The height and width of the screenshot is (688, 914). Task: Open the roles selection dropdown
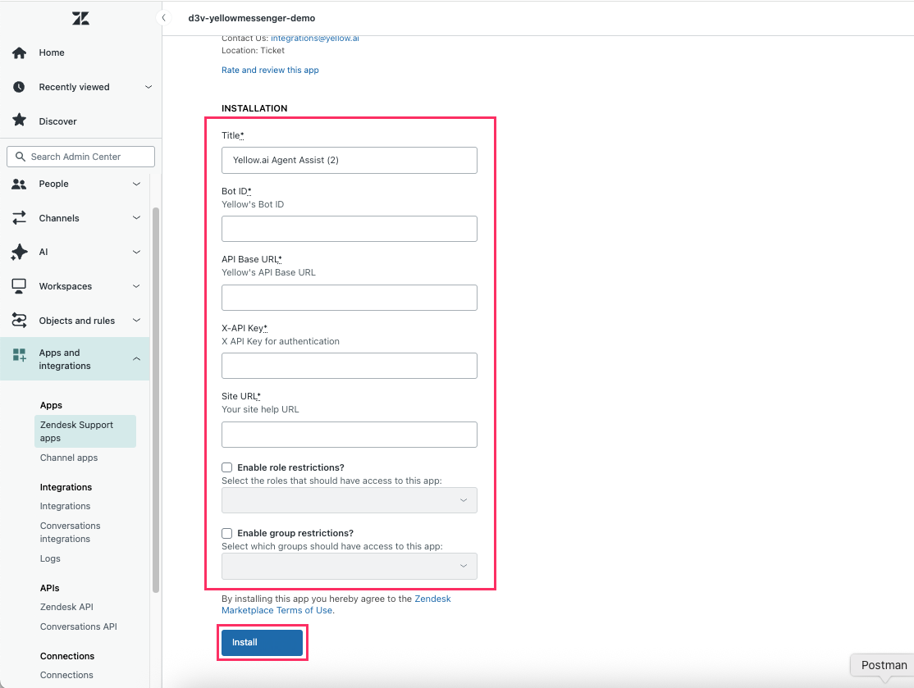(350, 500)
